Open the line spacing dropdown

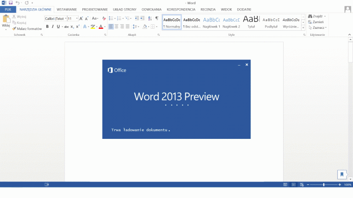coord(136,27)
